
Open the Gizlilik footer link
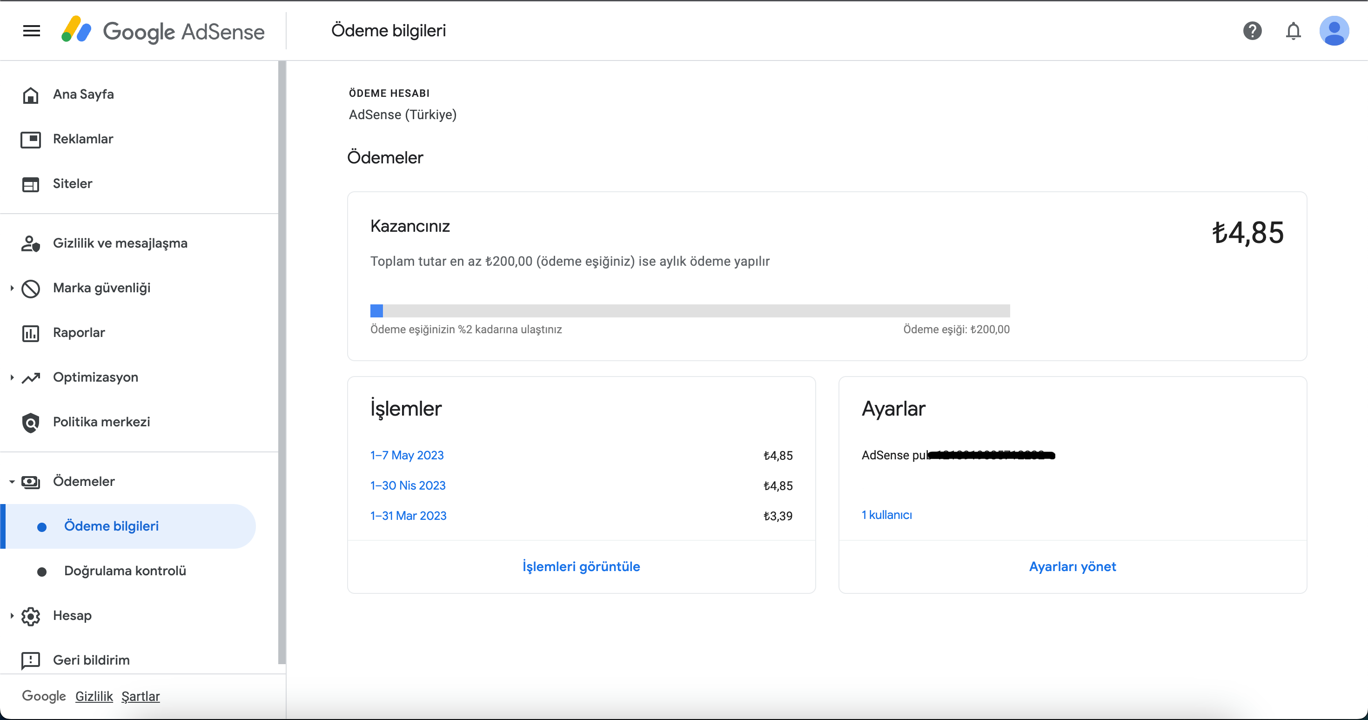(94, 696)
